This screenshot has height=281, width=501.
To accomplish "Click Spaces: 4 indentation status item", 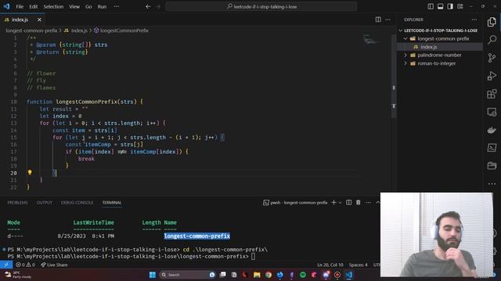I will click(359, 265).
